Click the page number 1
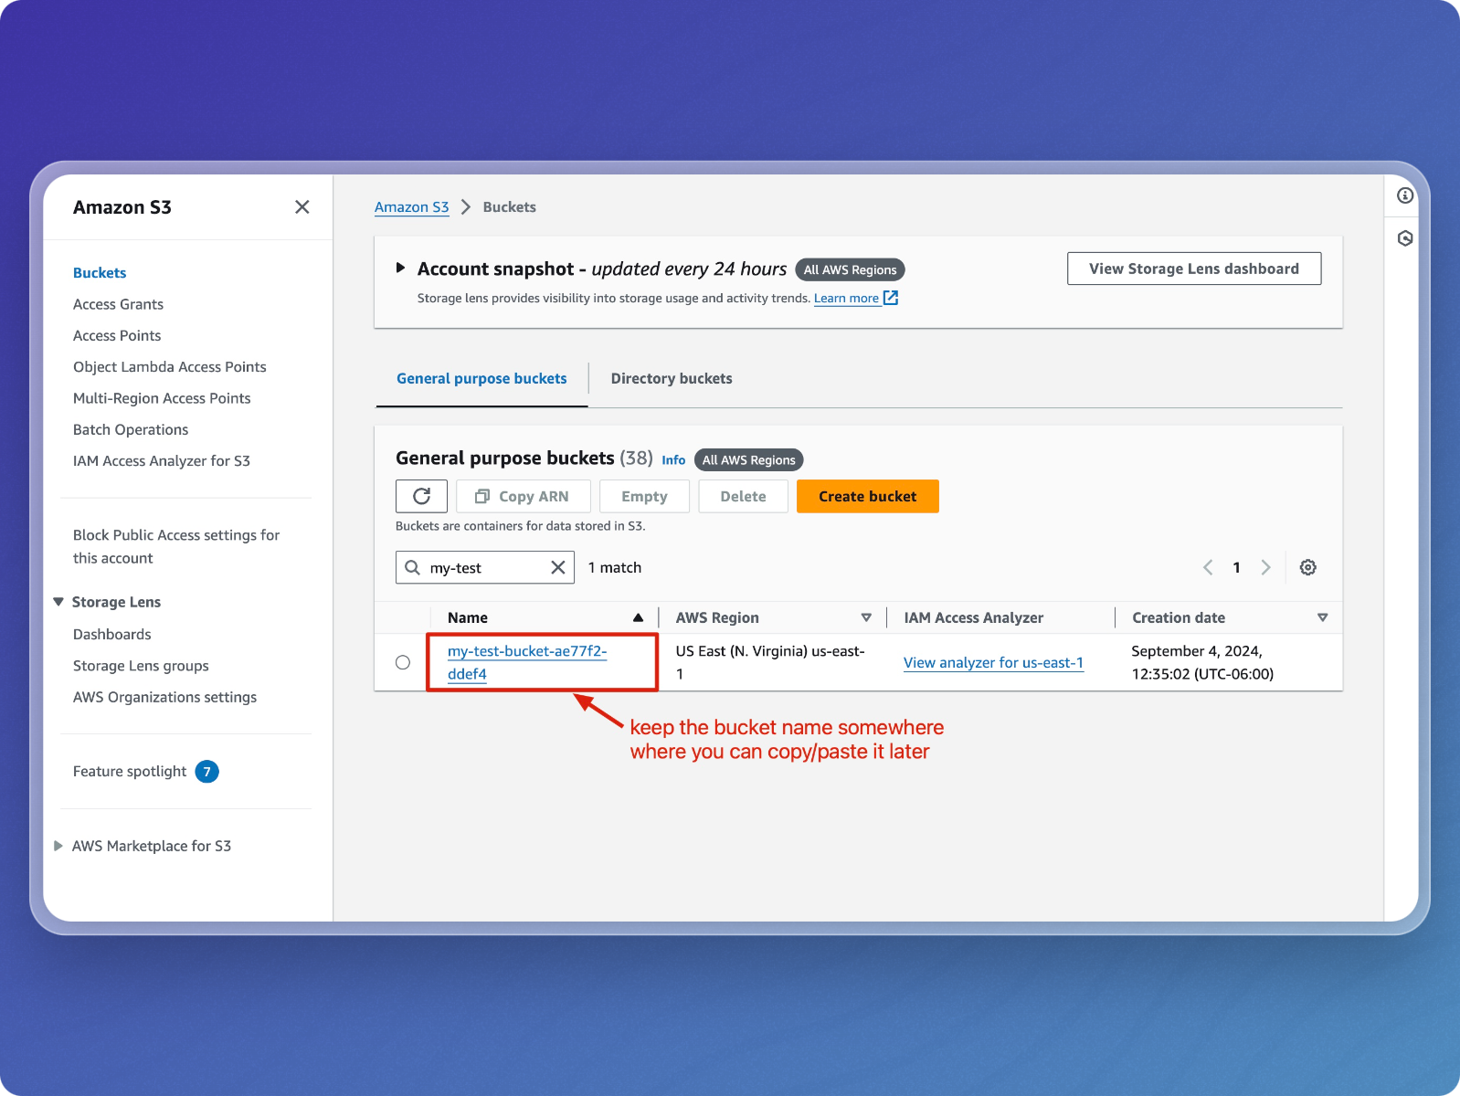Viewport: 1460px width, 1096px height. 1236,567
